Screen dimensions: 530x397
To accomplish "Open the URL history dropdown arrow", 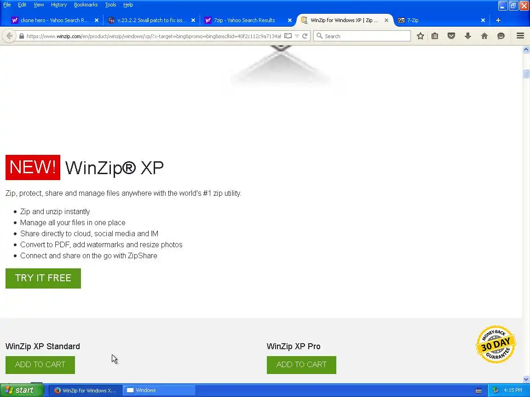I will tap(297, 36).
